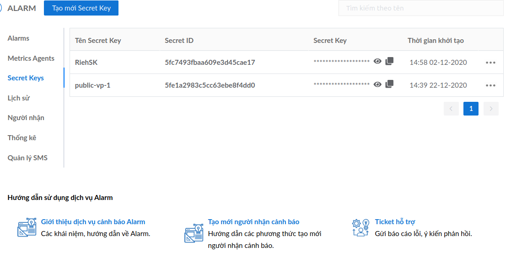Click the Tên Secret Key column header
The height and width of the screenshot is (263, 511).
[x=98, y=41]
